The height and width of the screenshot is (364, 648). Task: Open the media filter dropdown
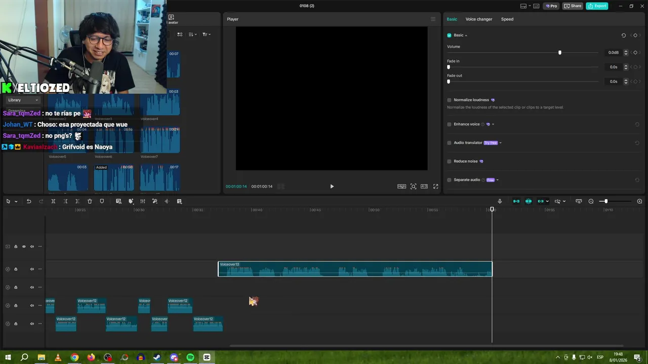207,34
